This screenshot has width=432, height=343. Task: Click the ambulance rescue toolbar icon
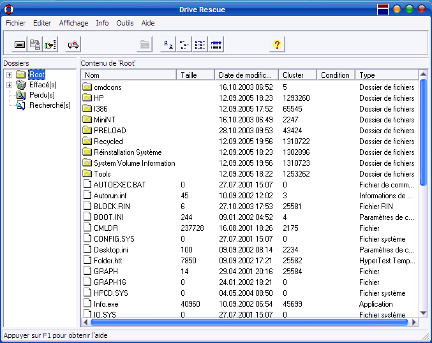coord(73,45)
